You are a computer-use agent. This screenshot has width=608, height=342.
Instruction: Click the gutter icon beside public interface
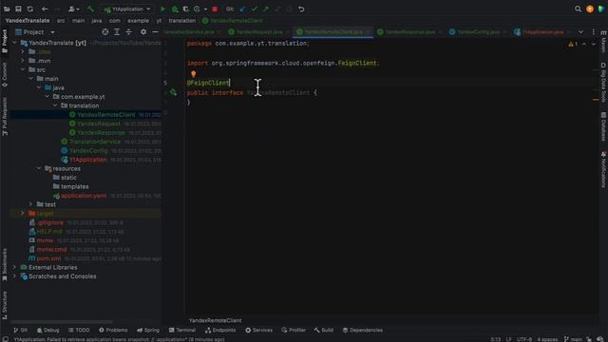(173, 92)
